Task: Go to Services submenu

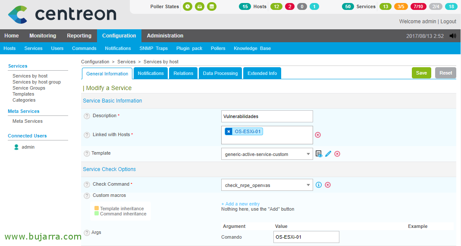Action: tap(33, 48)
